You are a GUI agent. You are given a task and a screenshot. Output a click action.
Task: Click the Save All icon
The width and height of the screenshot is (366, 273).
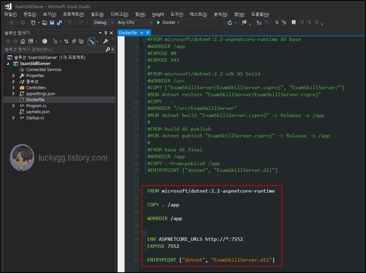tap(60, 22)
